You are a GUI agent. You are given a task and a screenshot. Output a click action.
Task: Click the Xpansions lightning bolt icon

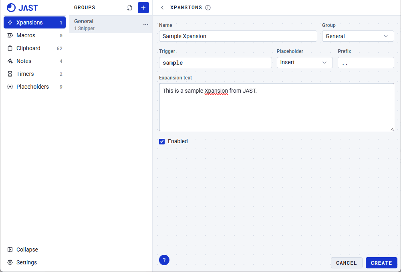[10, 22]
